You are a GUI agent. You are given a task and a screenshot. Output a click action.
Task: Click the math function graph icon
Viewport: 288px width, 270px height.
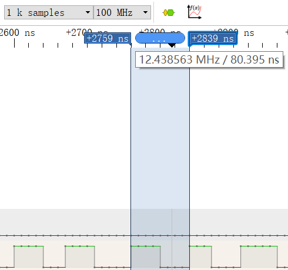[x=195, y=12]
